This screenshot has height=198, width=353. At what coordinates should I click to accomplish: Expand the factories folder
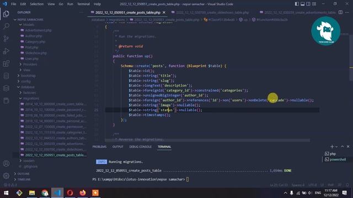29,92
